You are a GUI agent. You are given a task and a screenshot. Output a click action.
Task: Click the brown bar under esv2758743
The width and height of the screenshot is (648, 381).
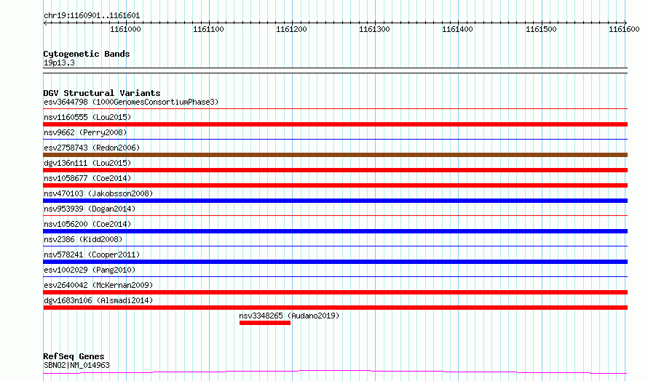(x=335, y=155)
